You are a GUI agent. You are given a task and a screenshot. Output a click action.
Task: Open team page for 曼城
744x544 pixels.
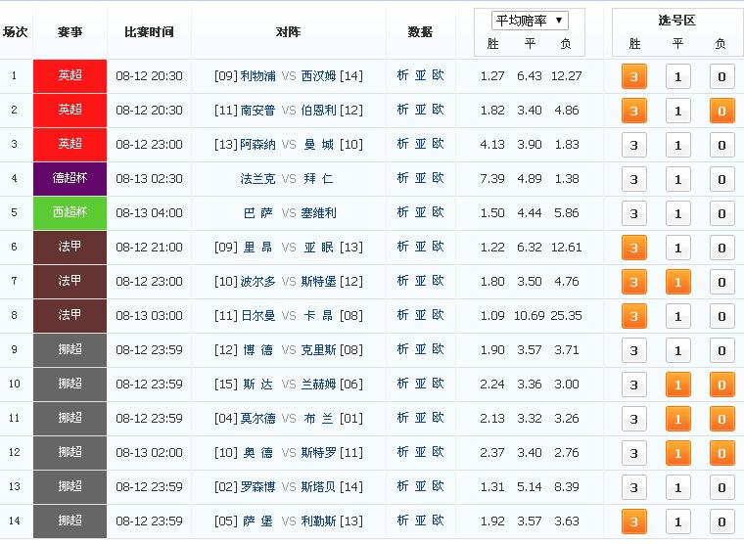tap(318, 144)
